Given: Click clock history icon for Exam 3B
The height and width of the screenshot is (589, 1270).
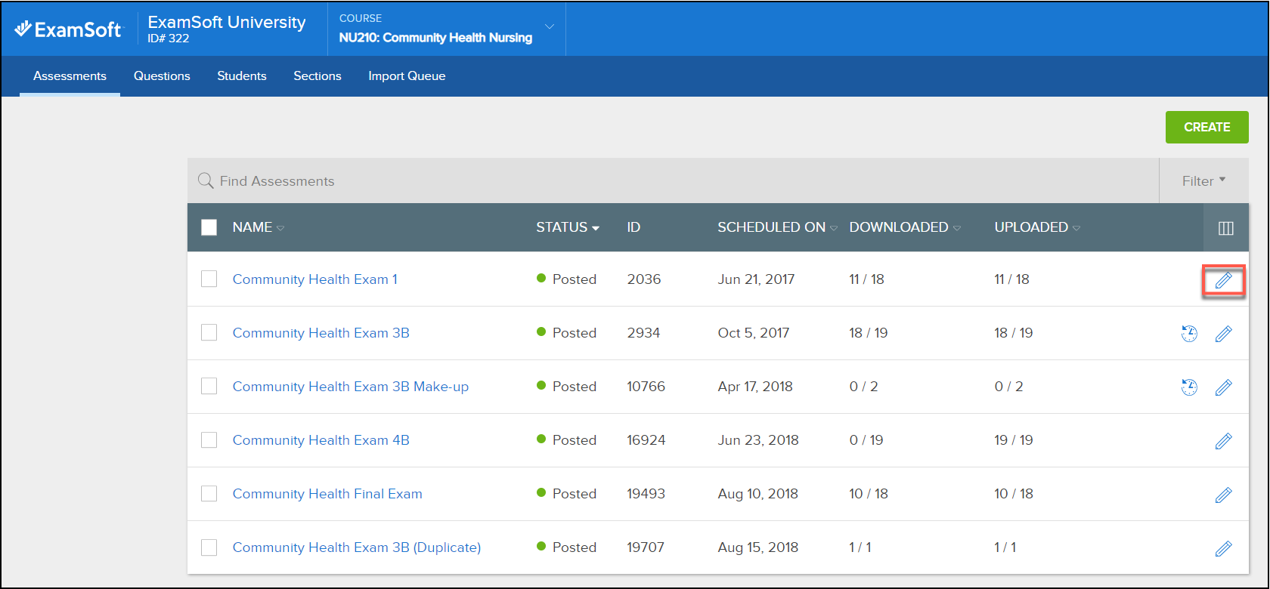Looking at the screenshot, I should point(1189,333).
